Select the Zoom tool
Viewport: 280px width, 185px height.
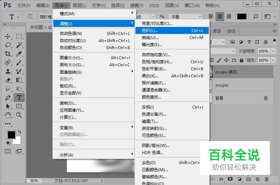pos(19,115)
